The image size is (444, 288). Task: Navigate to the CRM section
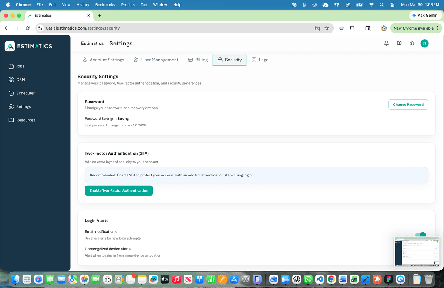[x=21, y=79]
